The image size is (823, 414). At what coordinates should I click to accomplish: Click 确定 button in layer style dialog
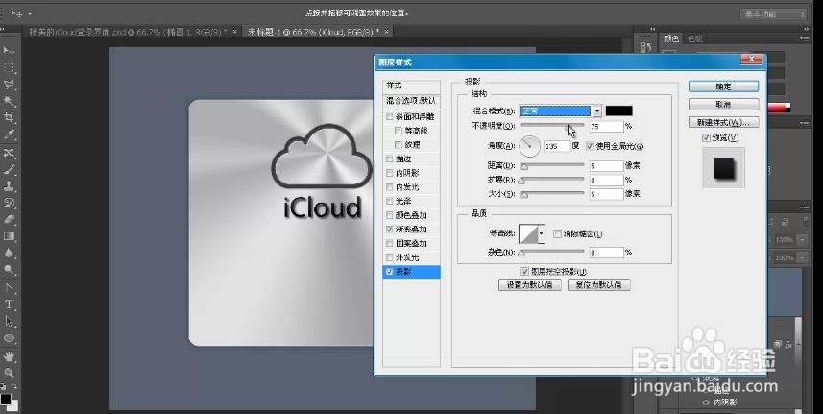(x=723, y=86)
